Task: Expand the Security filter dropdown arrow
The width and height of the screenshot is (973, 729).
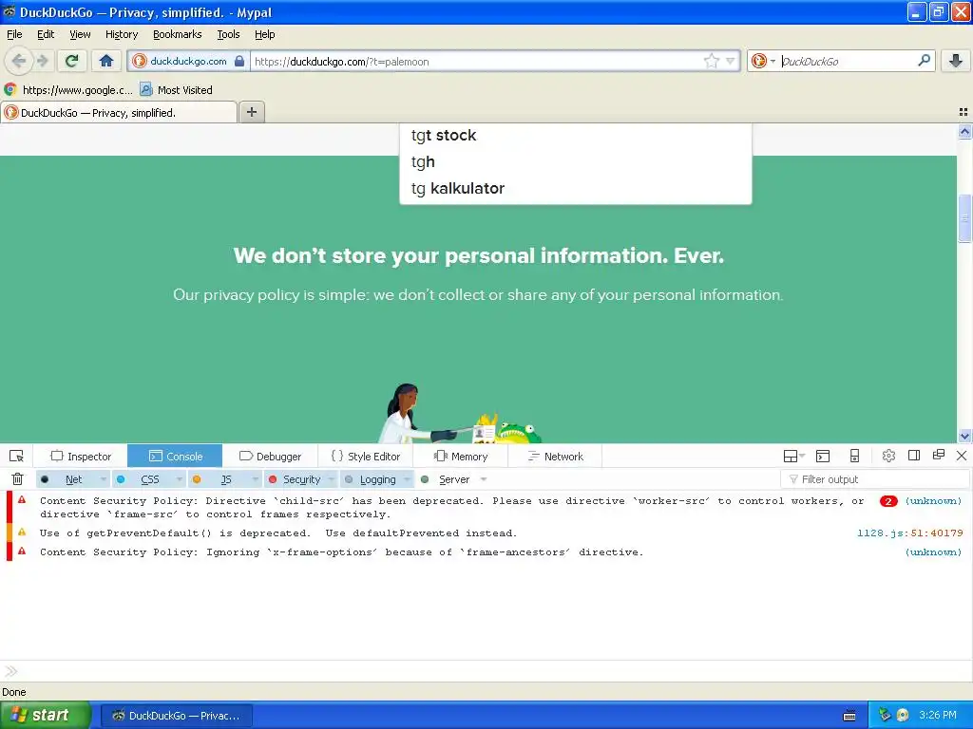Action: [332, 479]
